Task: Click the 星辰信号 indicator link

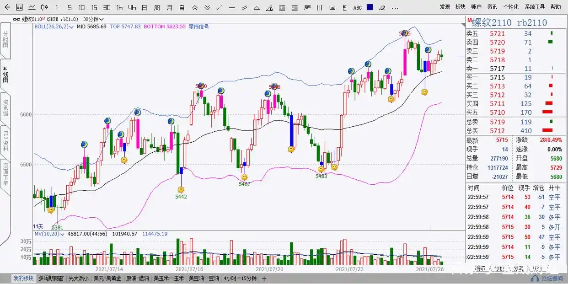Action: pos(199,27)
